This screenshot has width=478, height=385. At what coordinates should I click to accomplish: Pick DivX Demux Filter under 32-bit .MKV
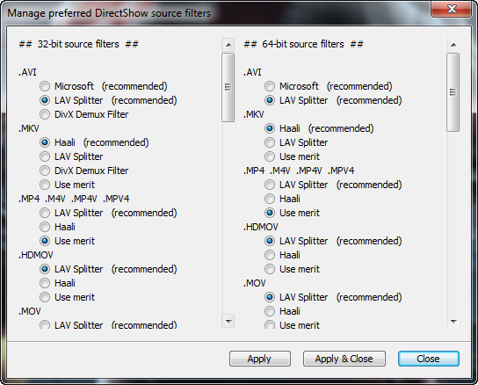pos(45,171)
